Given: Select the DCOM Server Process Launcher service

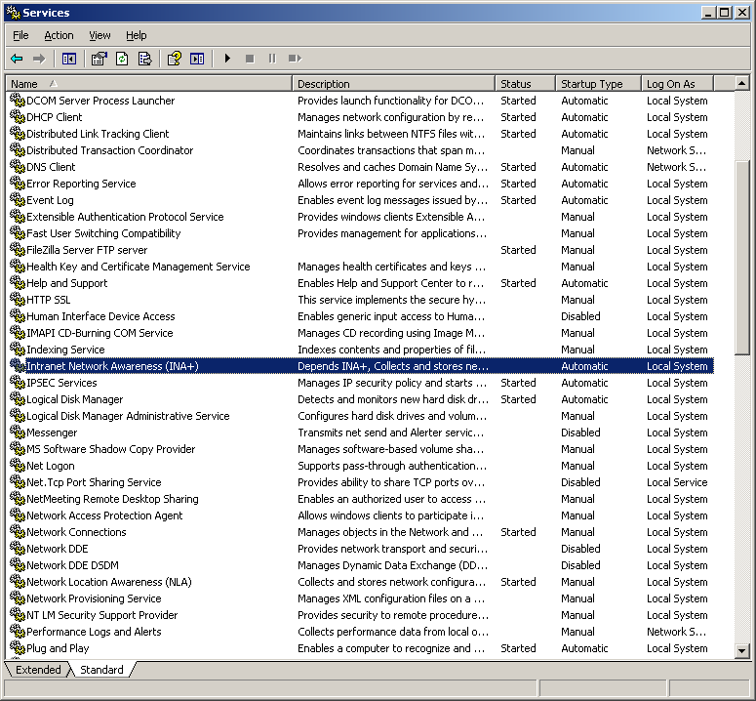Looking at the screenshot, I should point(362,101).
